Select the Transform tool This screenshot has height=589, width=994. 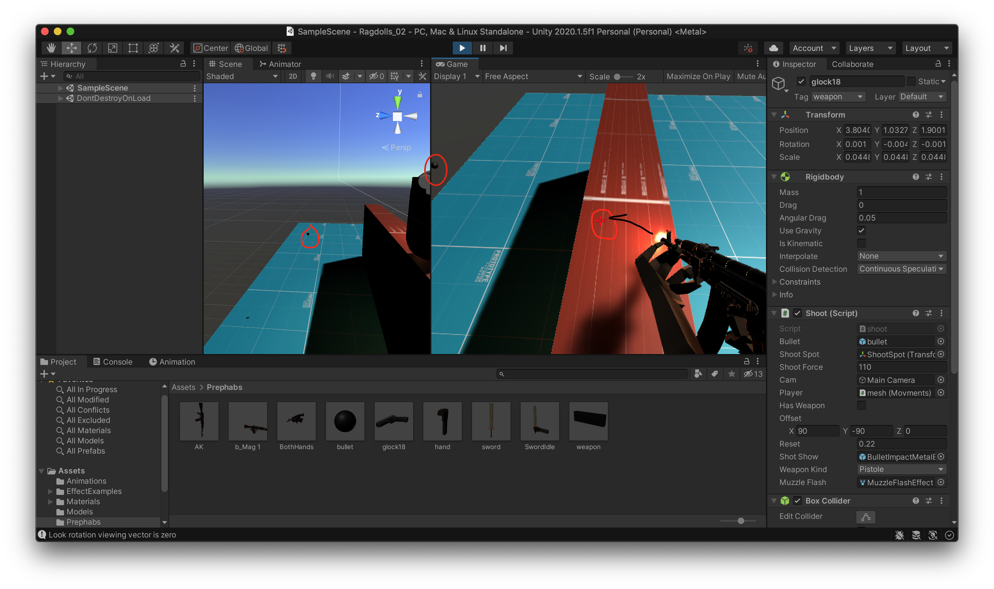154,48
